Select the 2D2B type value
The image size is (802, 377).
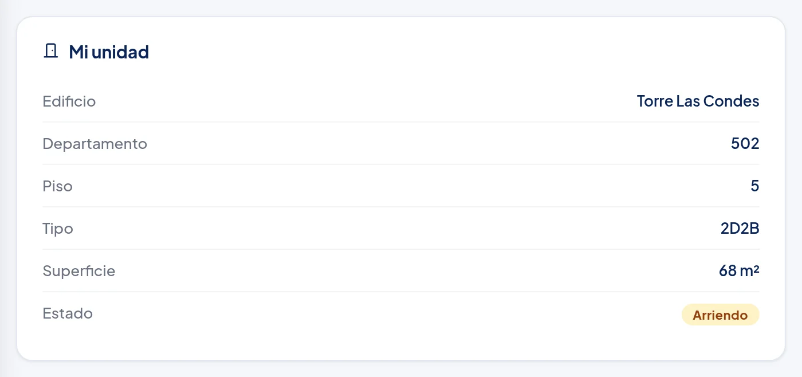(x=740, y=229)
